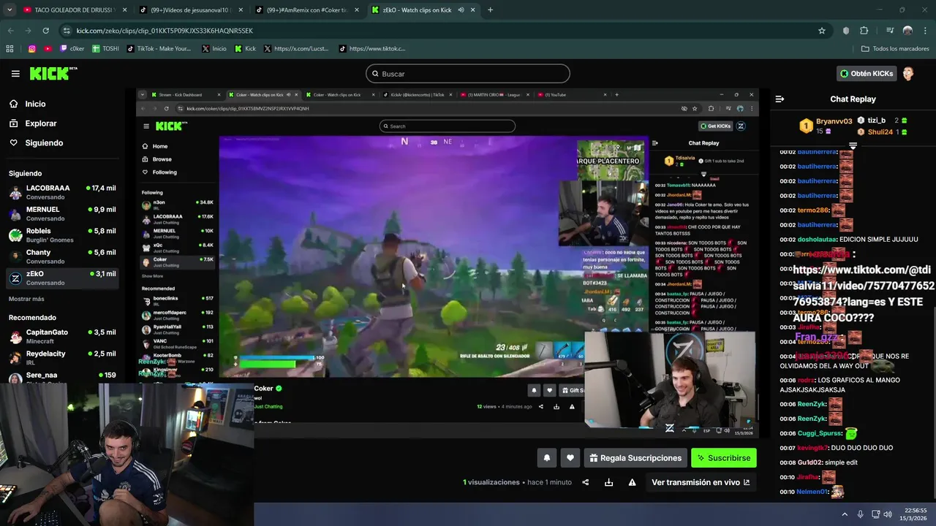
Task: Click the Buscar search field
Action: 468,74
